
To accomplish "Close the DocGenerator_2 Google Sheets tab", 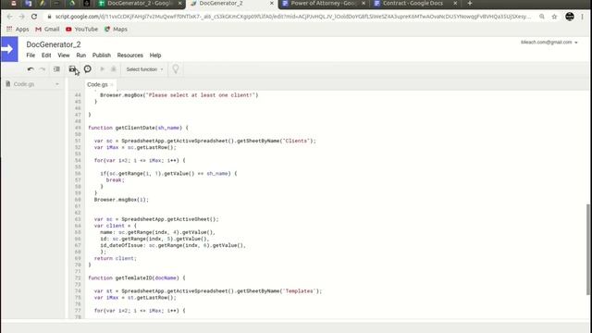I will click(x=180, y=4).
